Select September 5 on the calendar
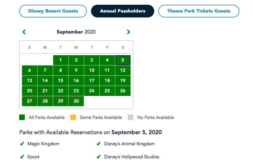 click(x=123, y=60)
